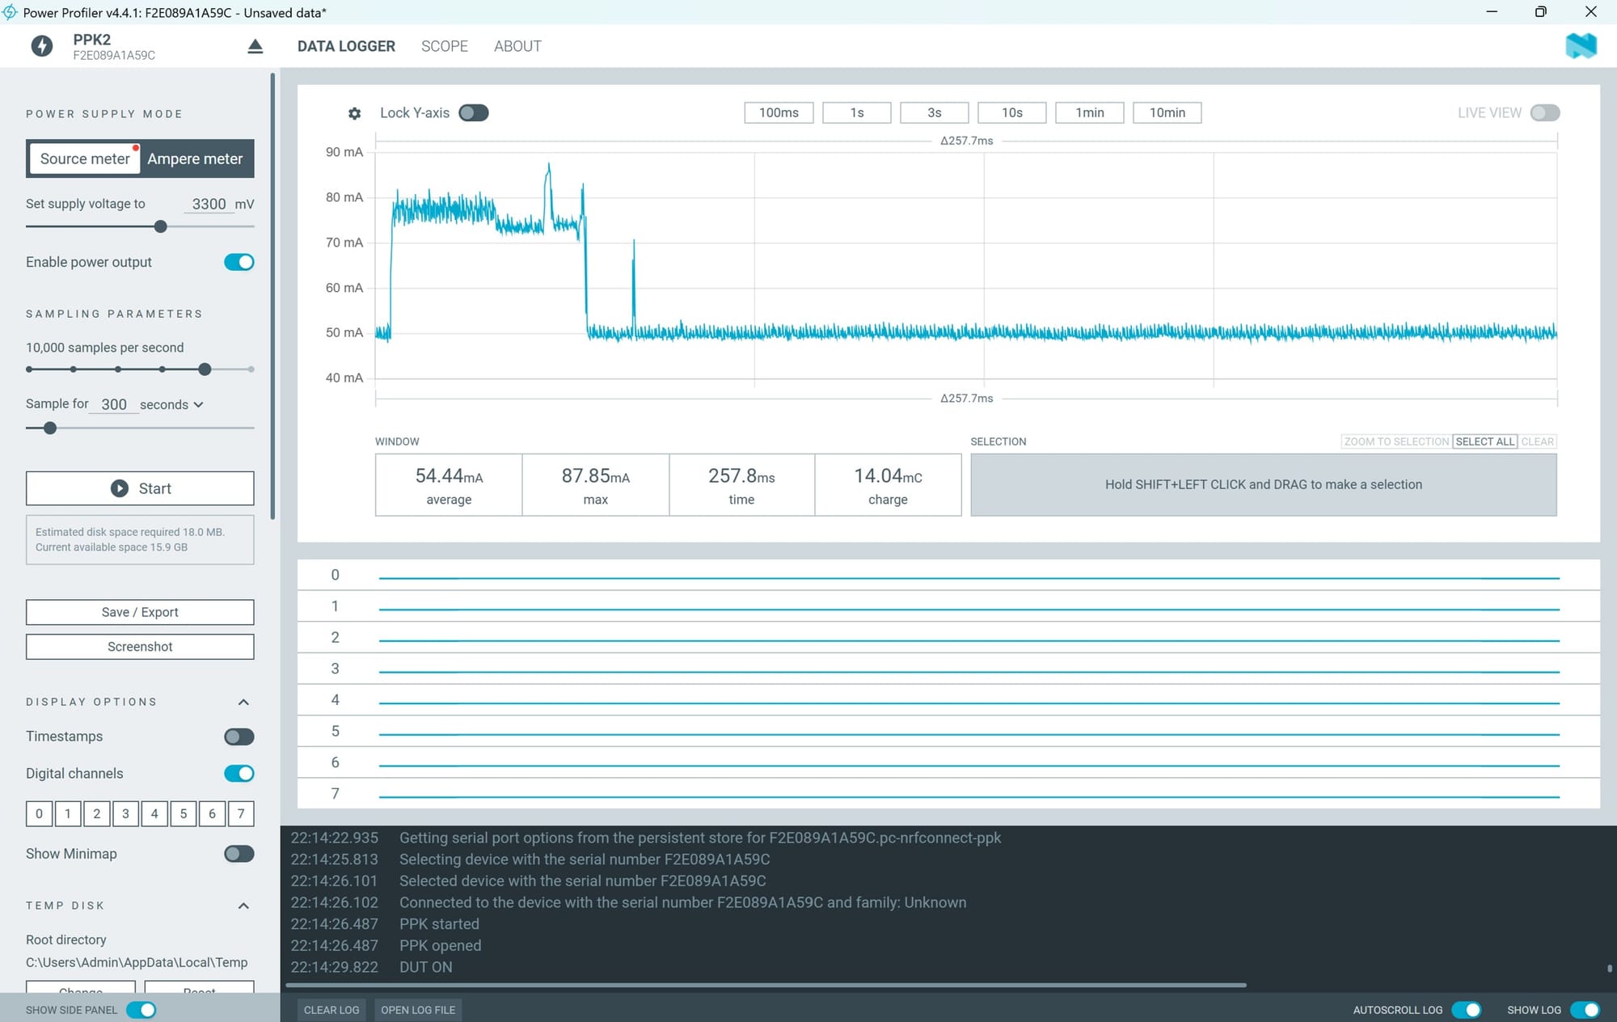Click the 87.85mA max value
Image resolution: width=1617 pixels, height=1022 pixels.
coord(596,476)
